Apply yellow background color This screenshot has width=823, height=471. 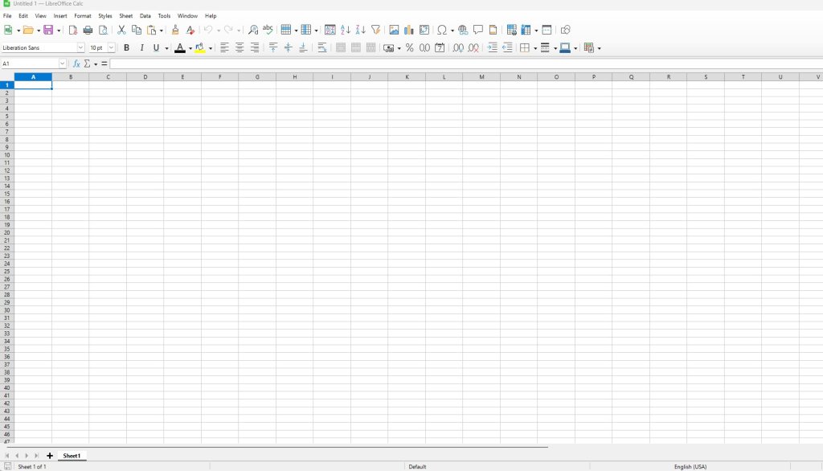(x=200, y=47)
